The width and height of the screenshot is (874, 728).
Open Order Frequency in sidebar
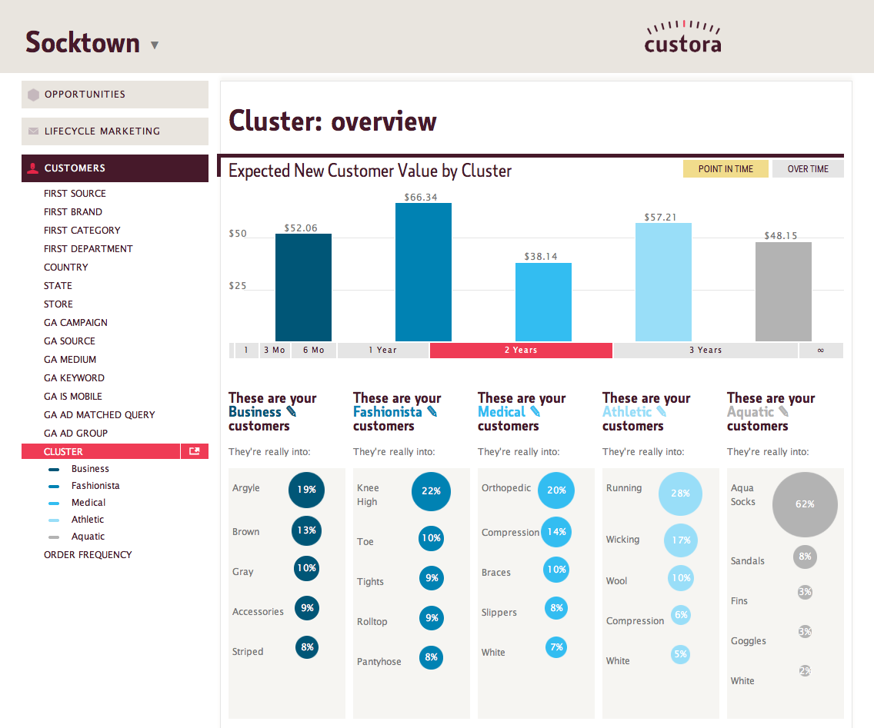pos(88,554)
